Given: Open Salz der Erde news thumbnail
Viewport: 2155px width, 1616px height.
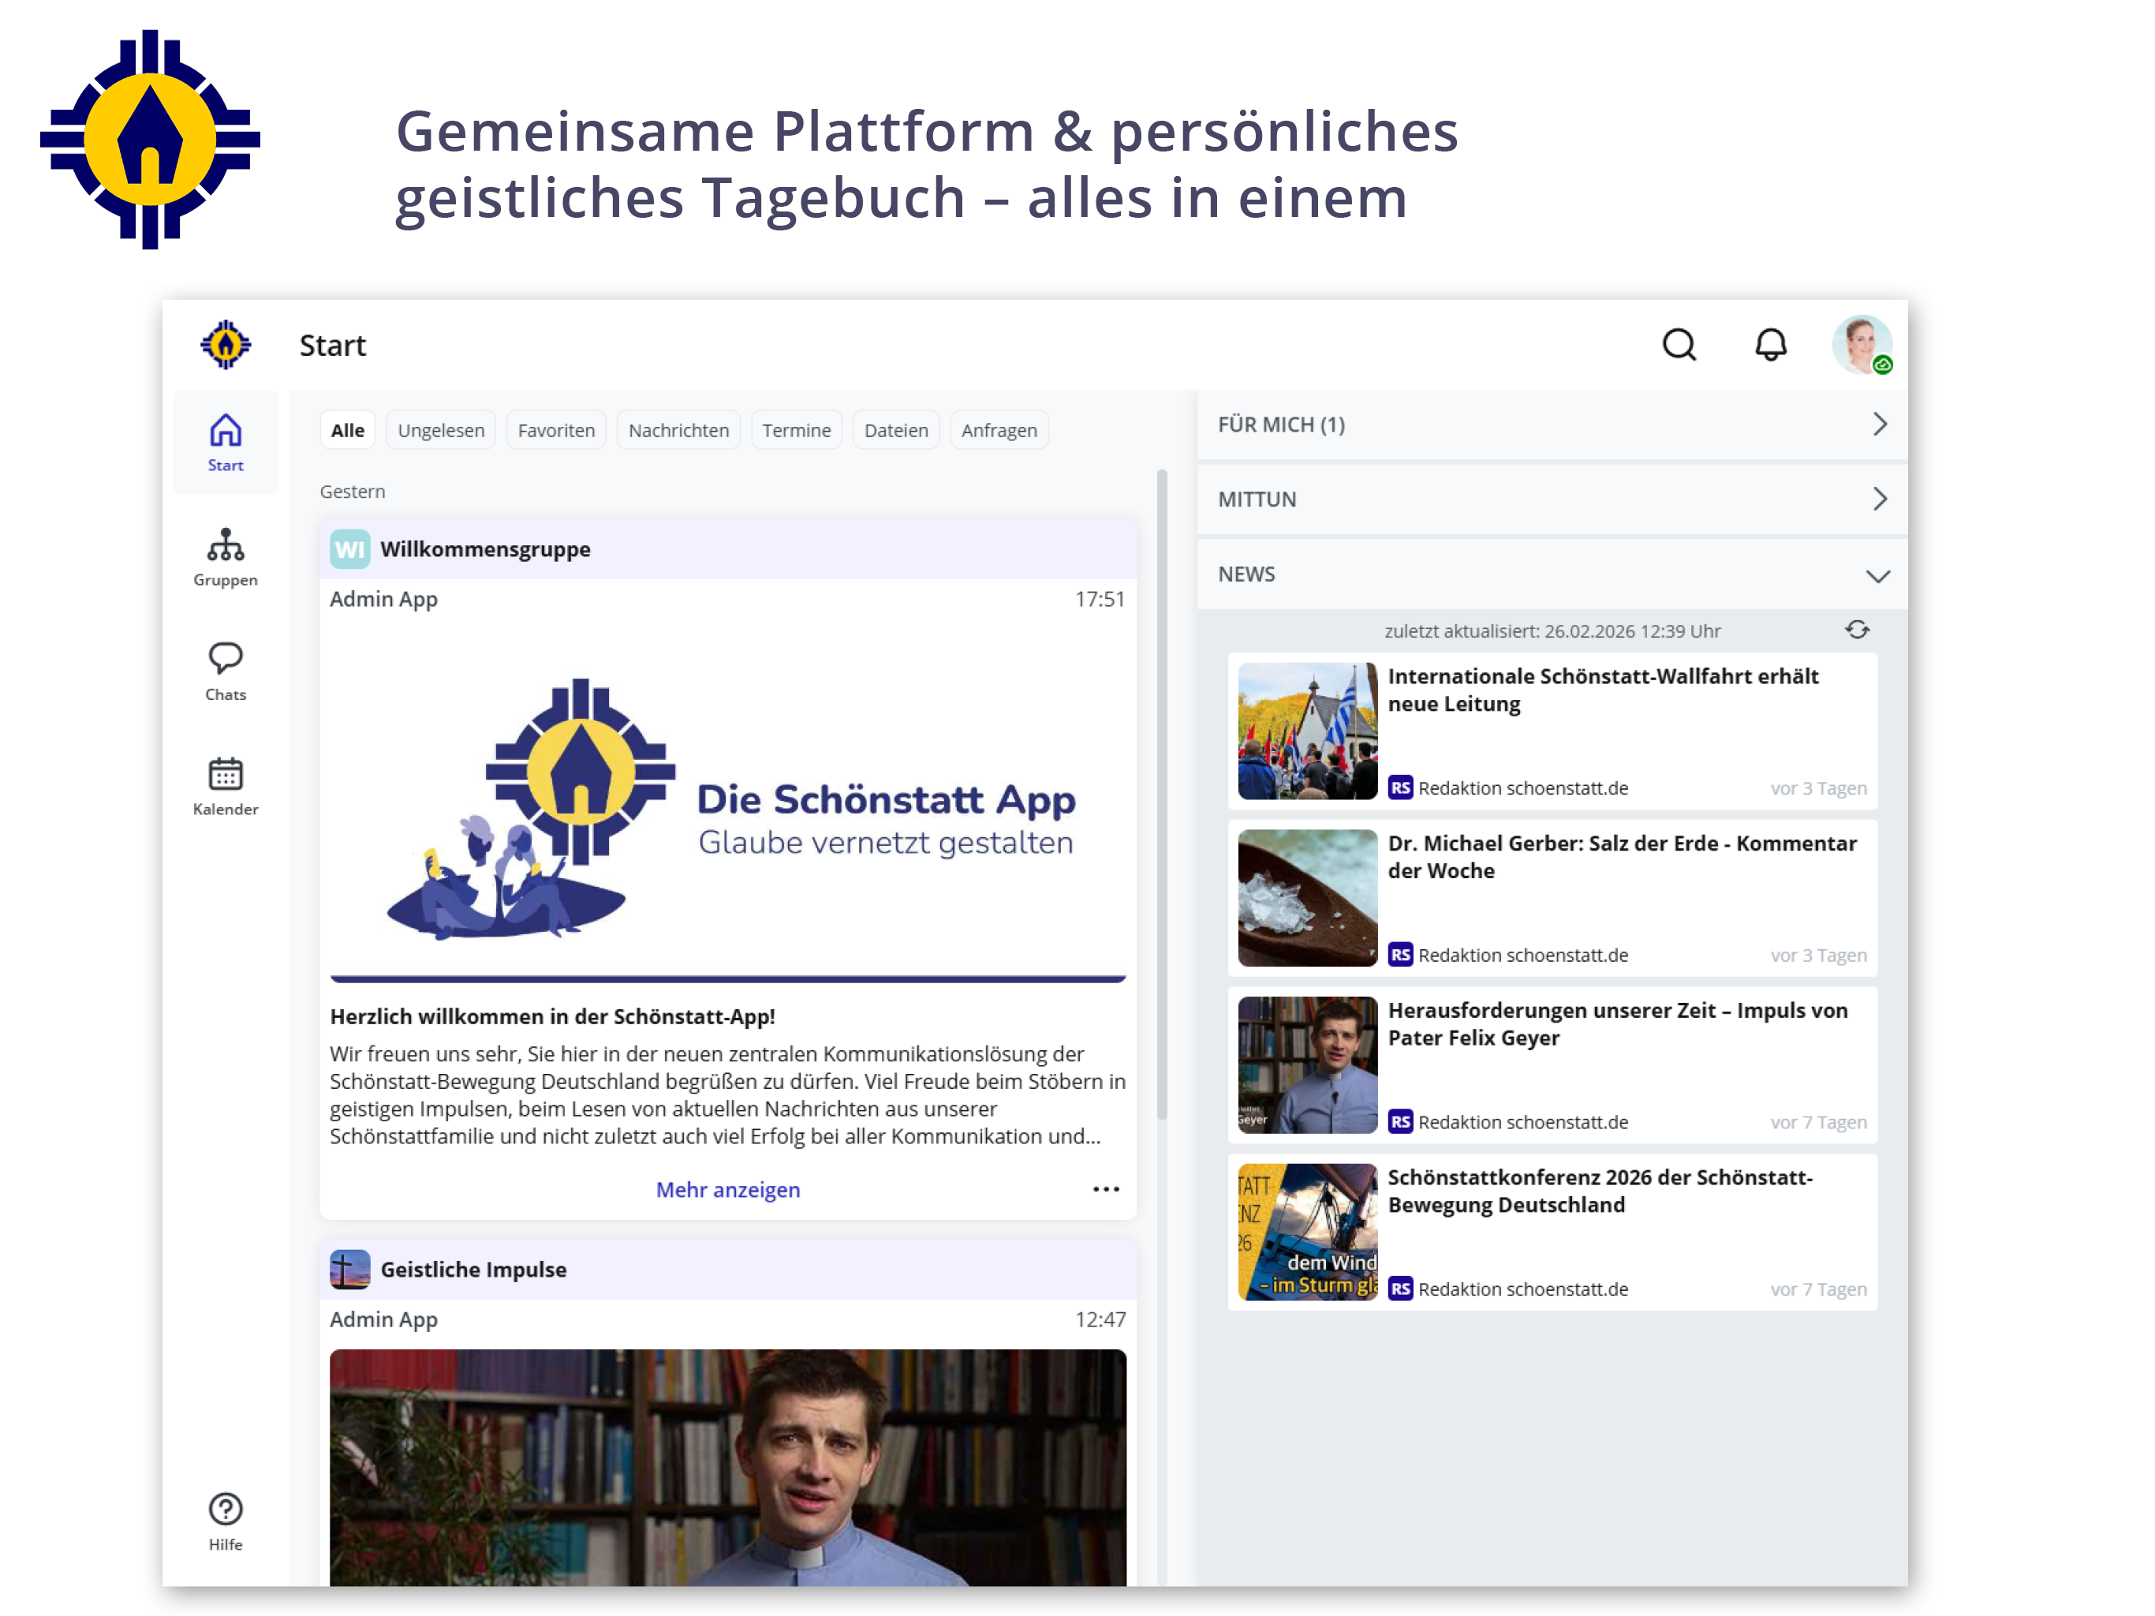Looking at the screenshot, I should click(x=1307, y=898).
